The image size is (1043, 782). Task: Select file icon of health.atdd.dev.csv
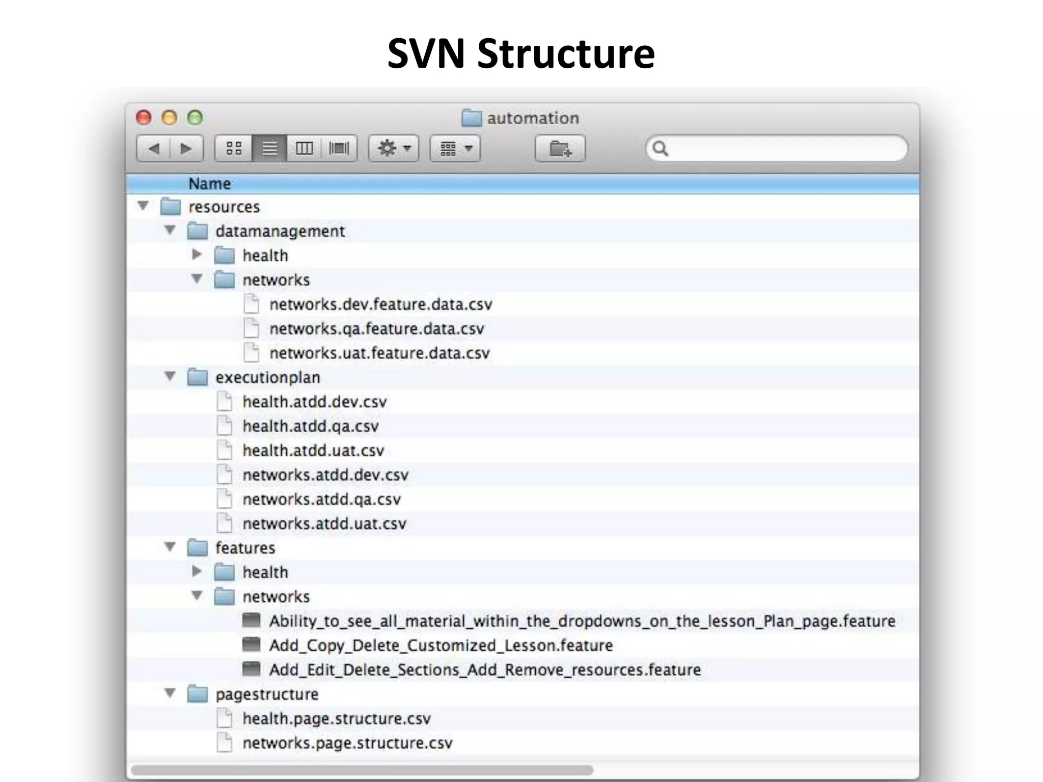coord(225,402)
